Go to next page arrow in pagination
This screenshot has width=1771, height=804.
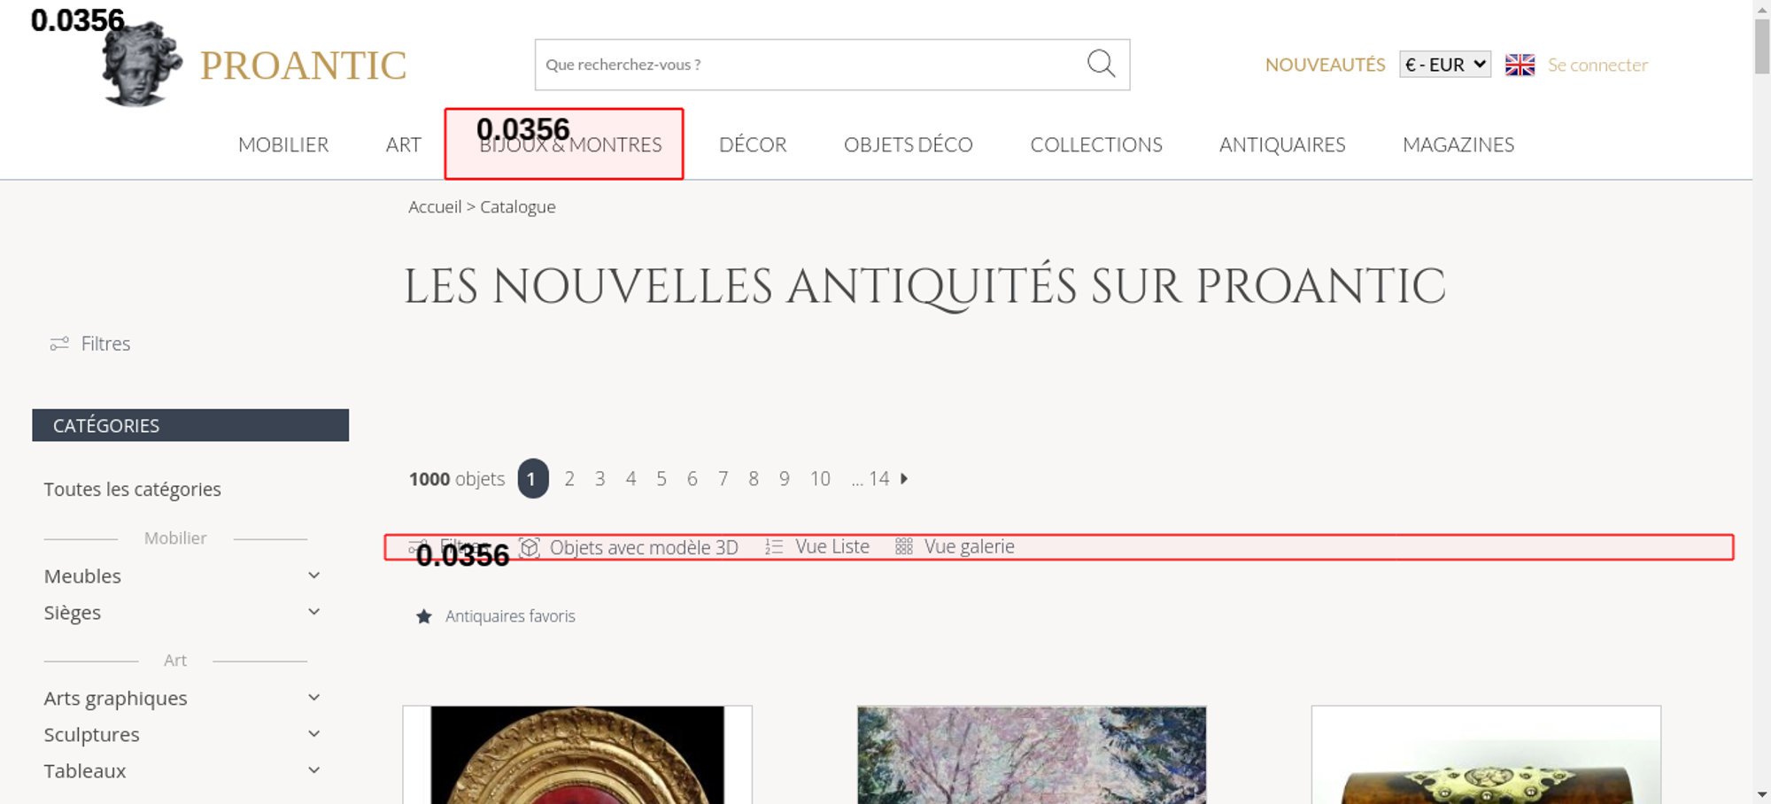point(904,479)
